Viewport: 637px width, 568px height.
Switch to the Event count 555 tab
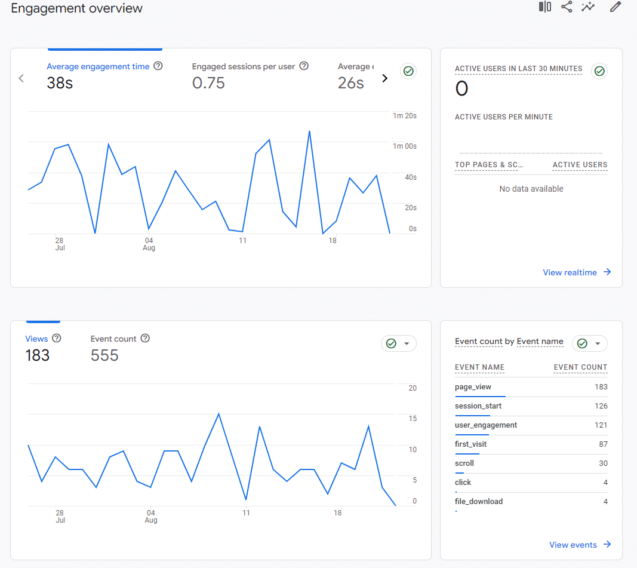coord(120,348)
